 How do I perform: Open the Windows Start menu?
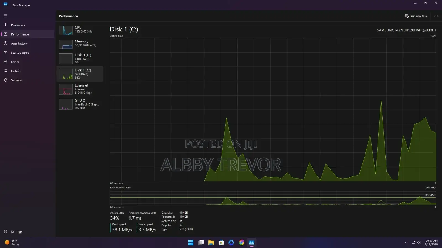click(191, 242)
